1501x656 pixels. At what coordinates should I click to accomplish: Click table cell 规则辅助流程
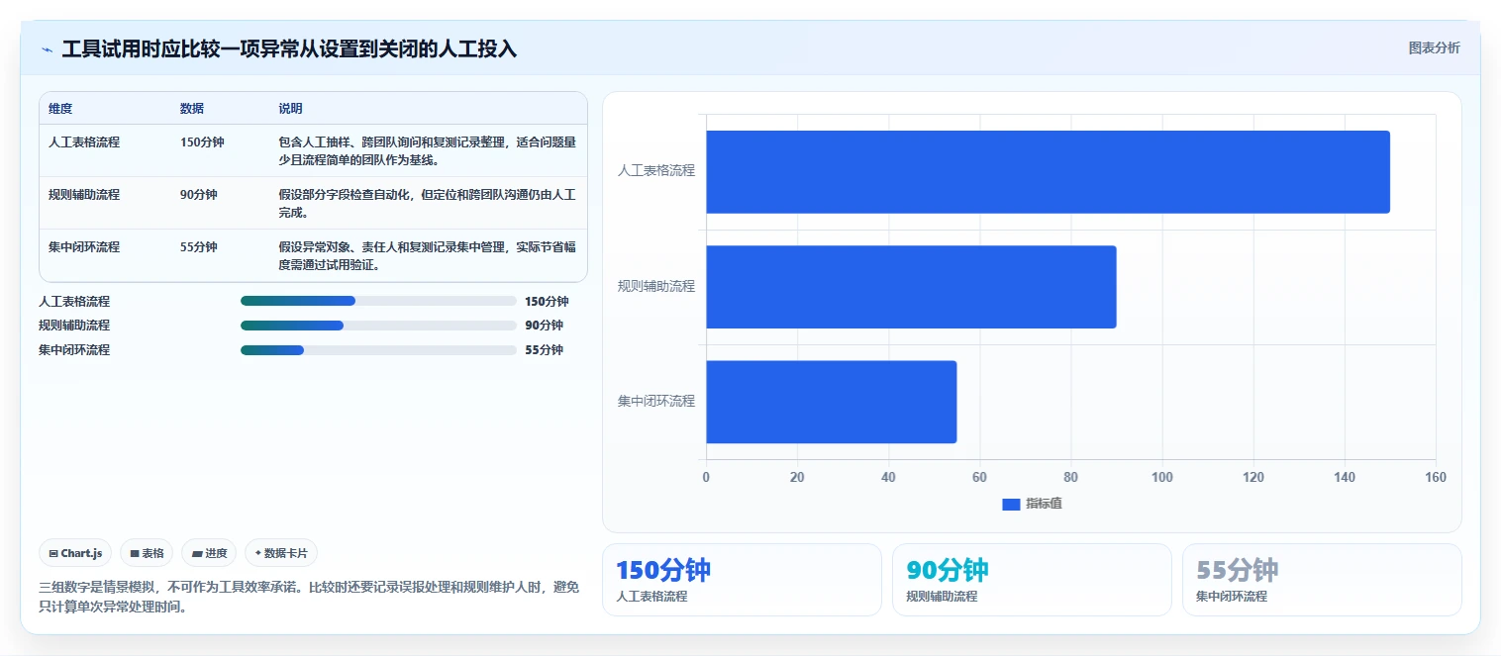(x=84, y=195)
